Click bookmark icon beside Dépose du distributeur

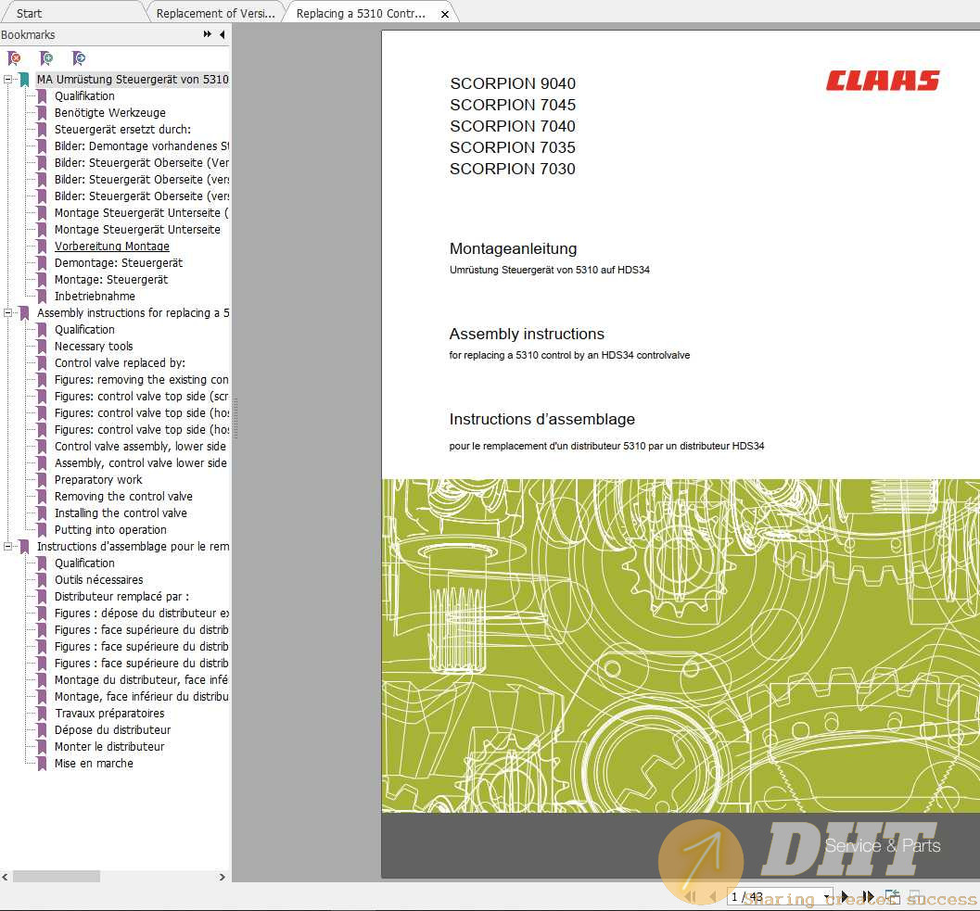point(42,729)
